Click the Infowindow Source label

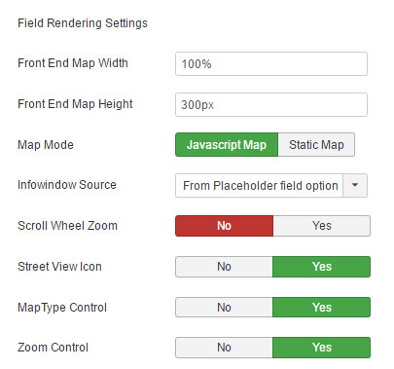pyautogui.click(x=67, y=185)
